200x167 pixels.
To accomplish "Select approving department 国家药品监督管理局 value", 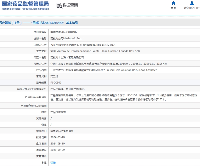I will [x=62, y=131].
